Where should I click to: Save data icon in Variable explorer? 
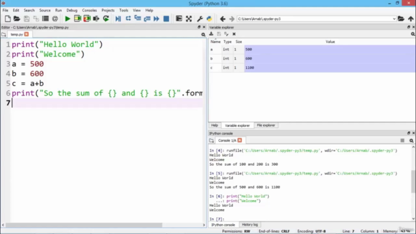(219, 34)
